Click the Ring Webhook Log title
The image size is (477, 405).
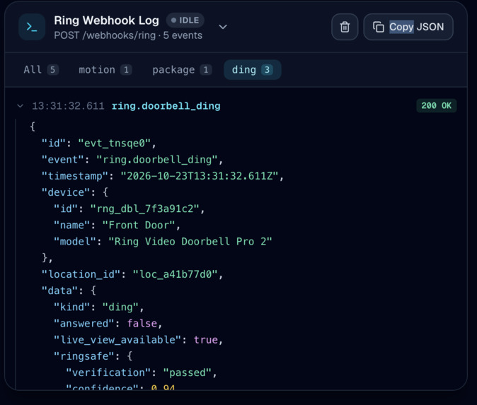[x=106, y=20]
